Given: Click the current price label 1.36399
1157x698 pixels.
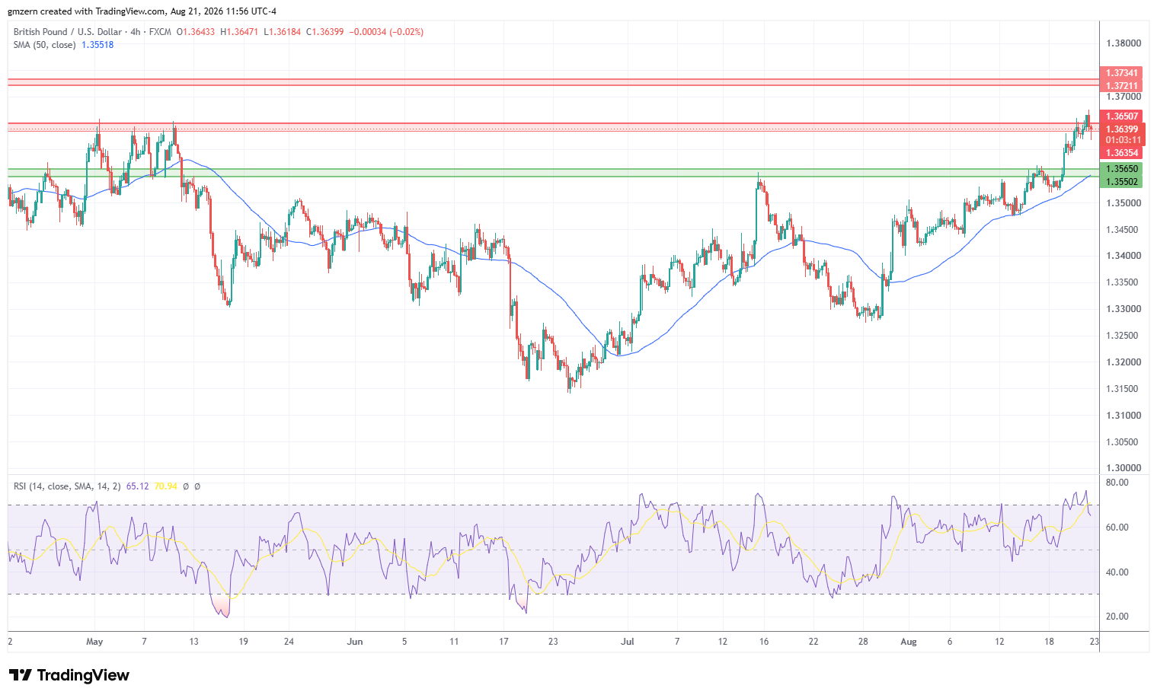Looking at the screenshot, I should click(x=1121, y=129).
